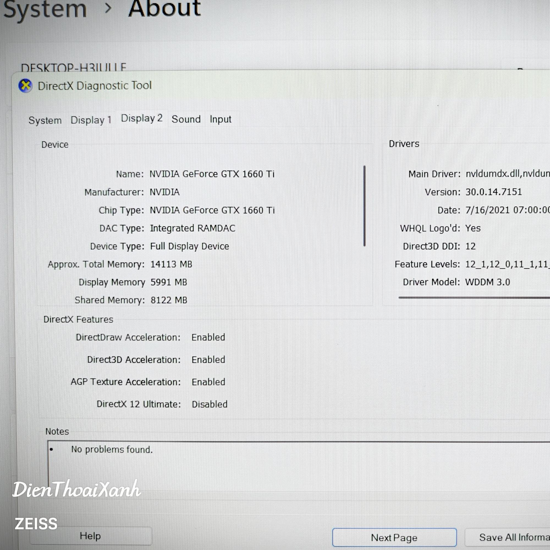Click the Drivers panel horizontal scrollbar
Screen dimensions: 550x550
[x=474, y=298]
